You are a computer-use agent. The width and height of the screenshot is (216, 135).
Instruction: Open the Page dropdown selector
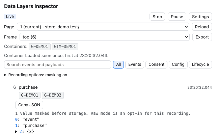103,27
